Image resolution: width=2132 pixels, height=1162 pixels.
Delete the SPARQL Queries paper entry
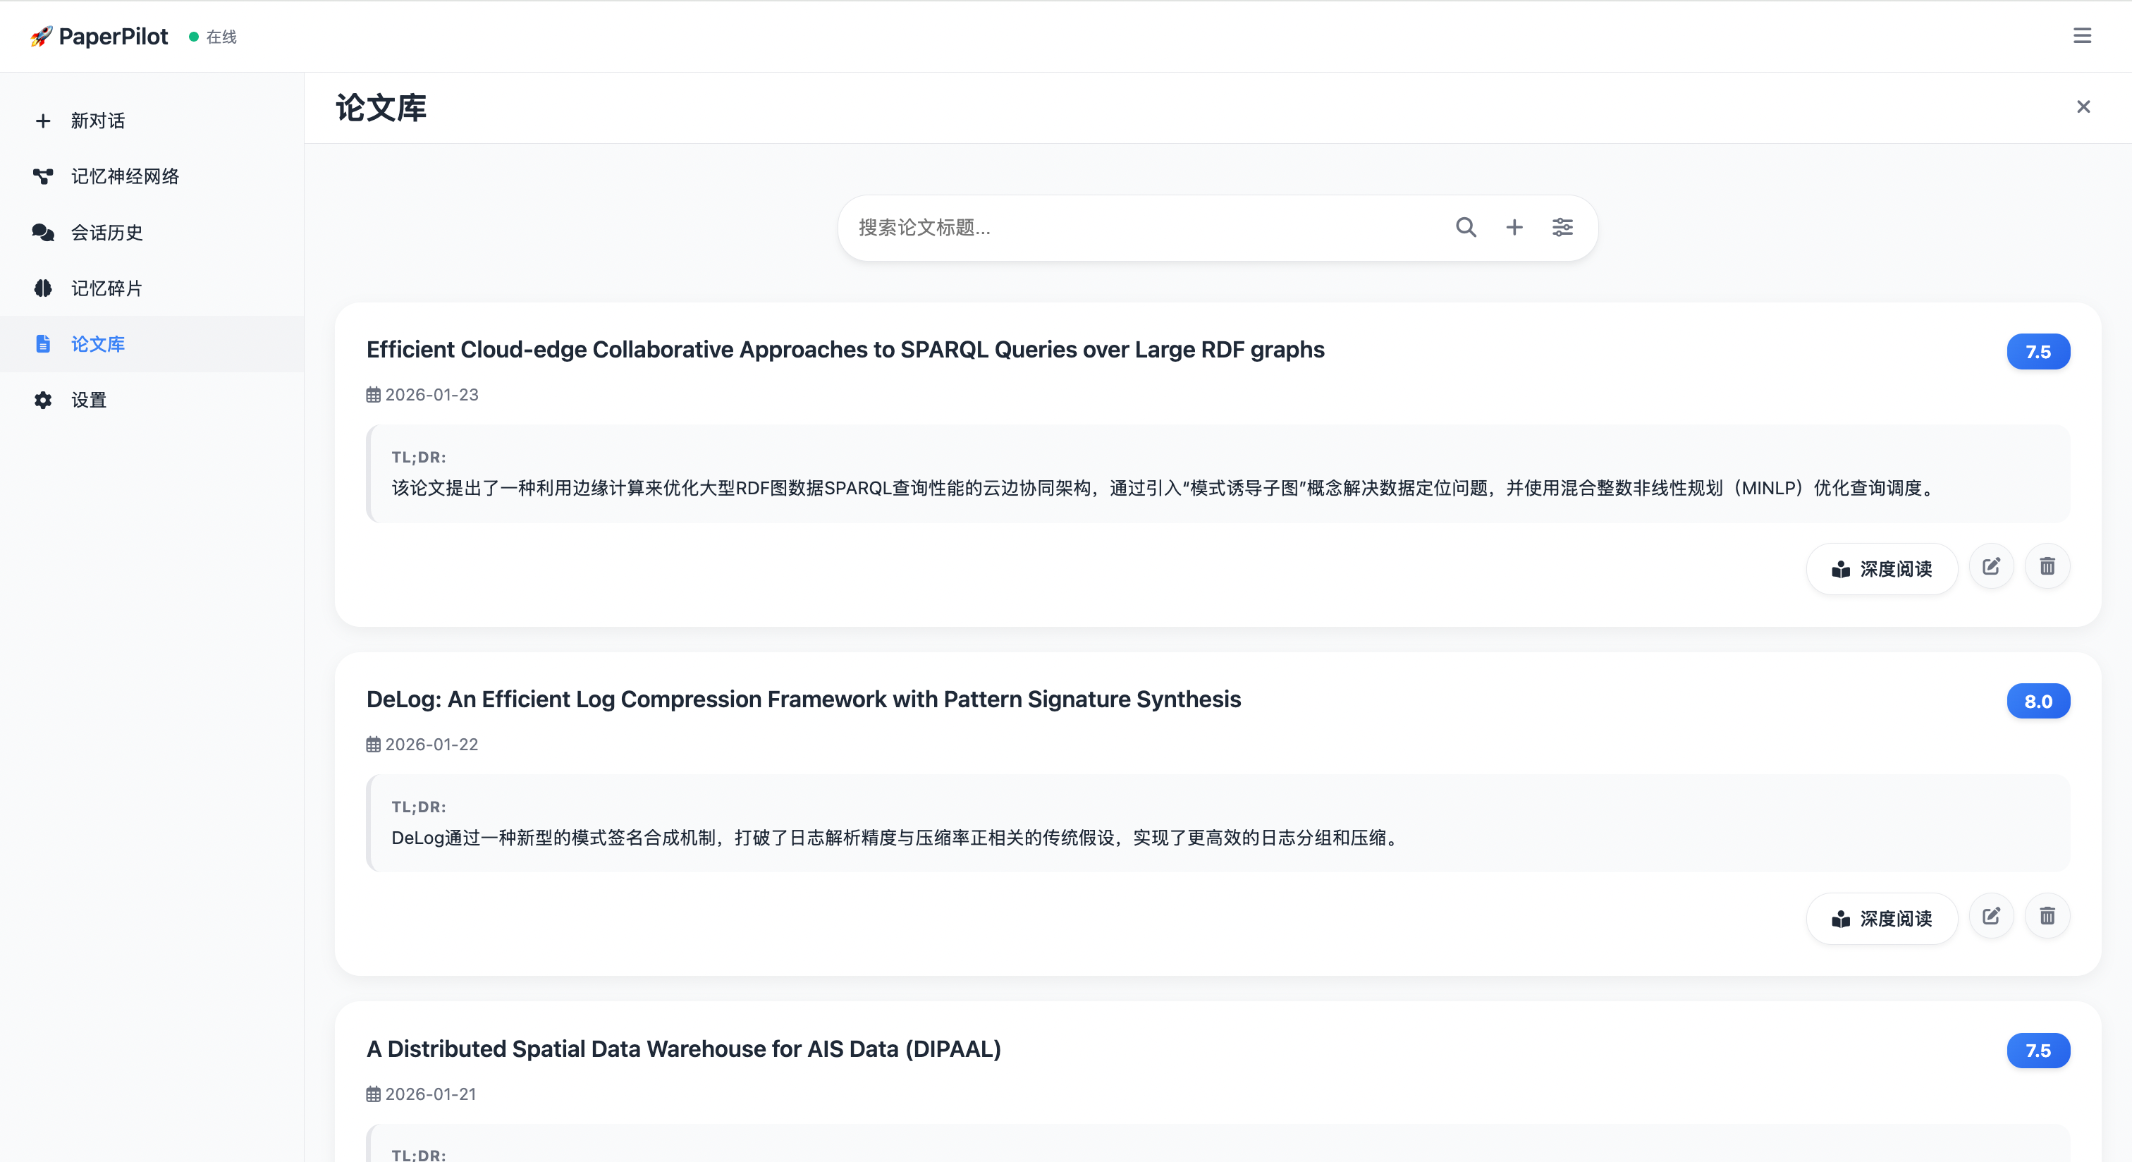click(x=2047, y=566)
